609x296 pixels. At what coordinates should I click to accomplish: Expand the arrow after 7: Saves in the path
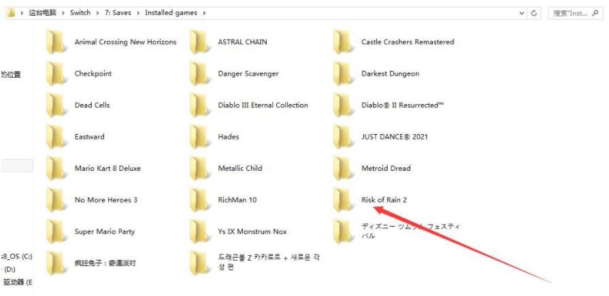139,13
